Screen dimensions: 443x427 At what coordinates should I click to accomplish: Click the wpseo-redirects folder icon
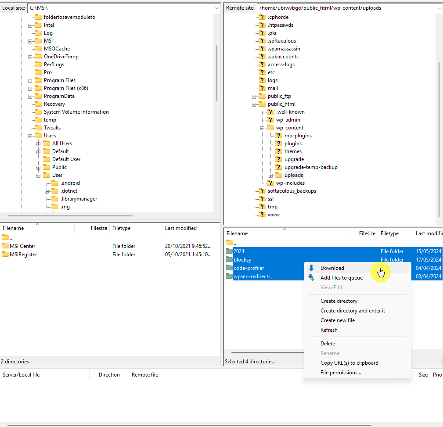[229, 276]
